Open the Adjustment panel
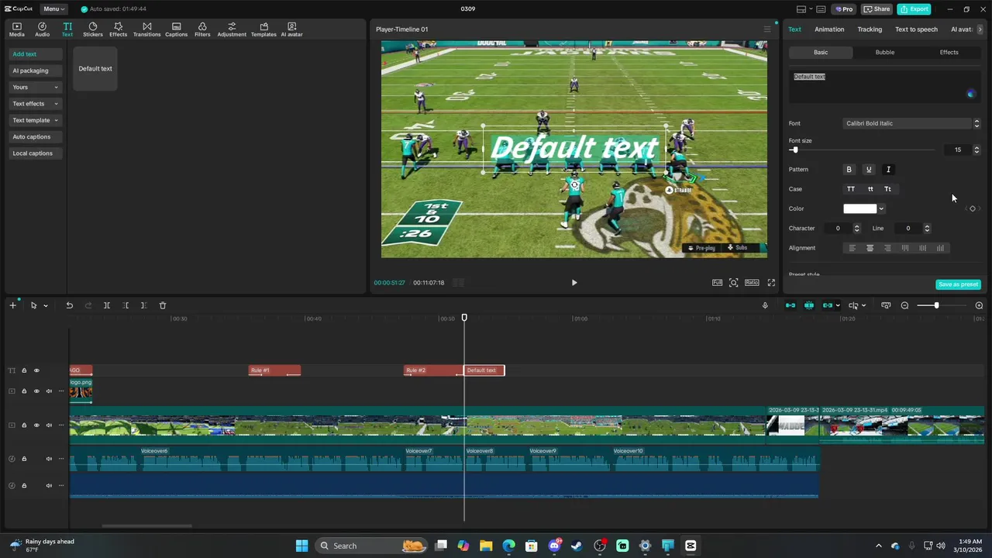The width and height of the screenshot is (992, 558). click(x=232, y=29)
